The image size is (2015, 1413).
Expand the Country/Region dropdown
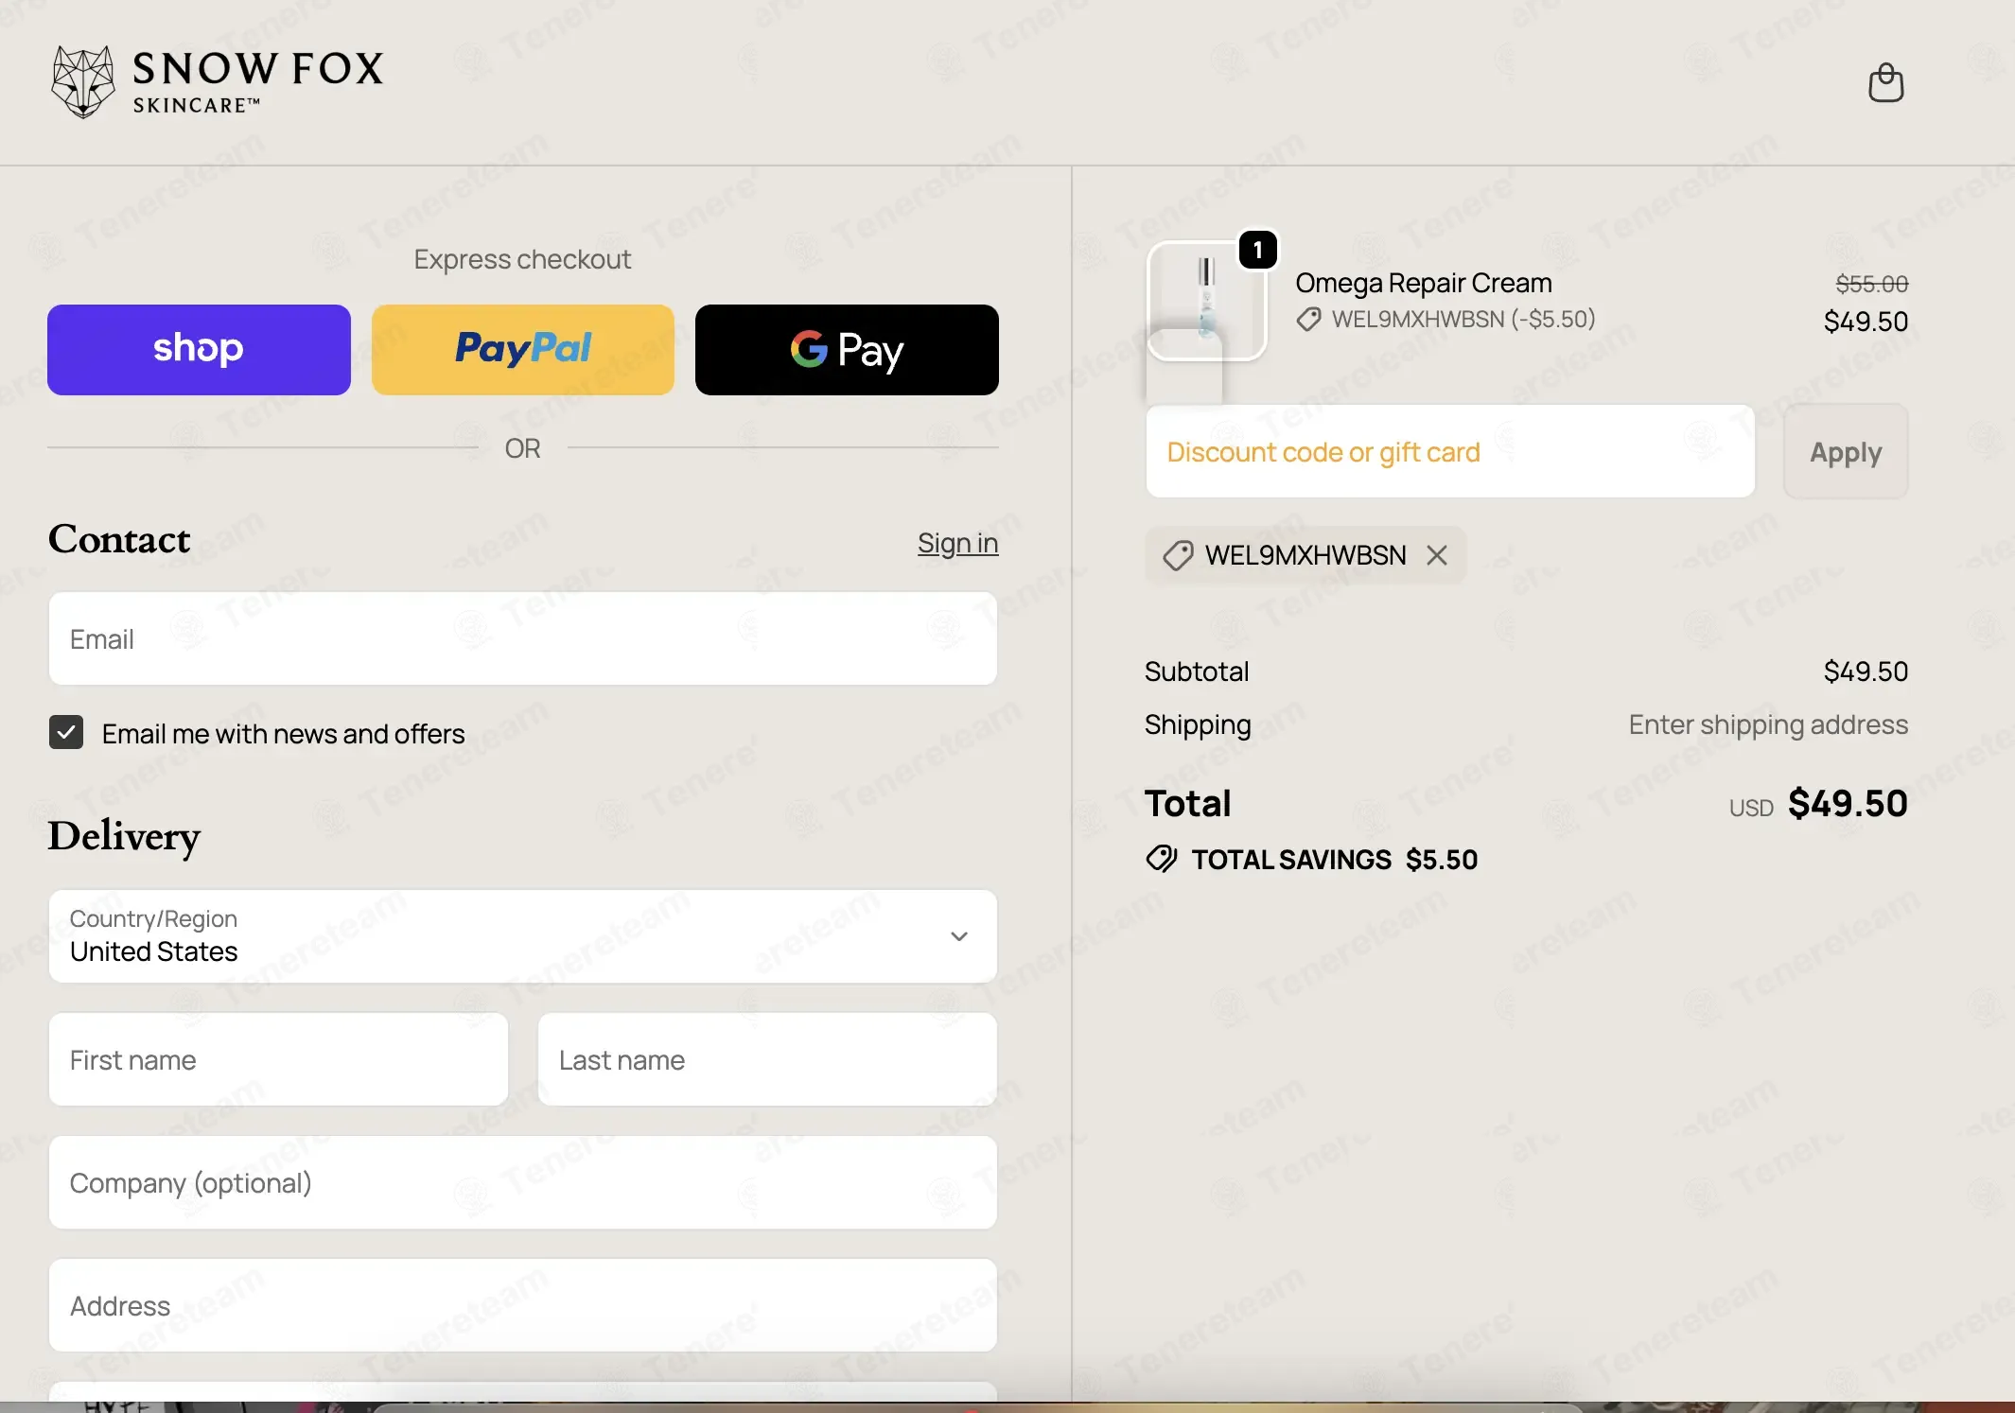pyautogui.click(x=523, y=936)
